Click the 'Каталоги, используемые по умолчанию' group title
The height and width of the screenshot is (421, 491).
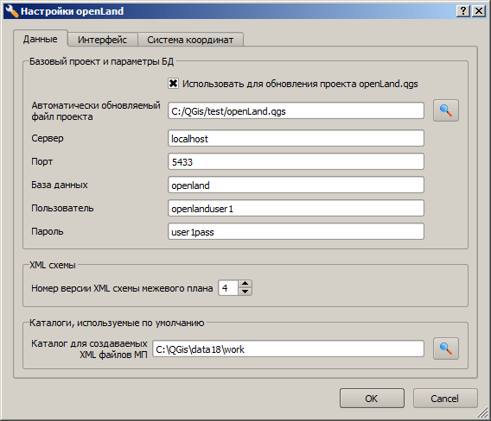(117, 323)
